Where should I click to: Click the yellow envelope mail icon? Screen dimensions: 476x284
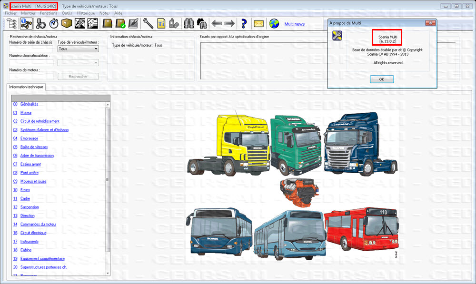pos(258,23)
